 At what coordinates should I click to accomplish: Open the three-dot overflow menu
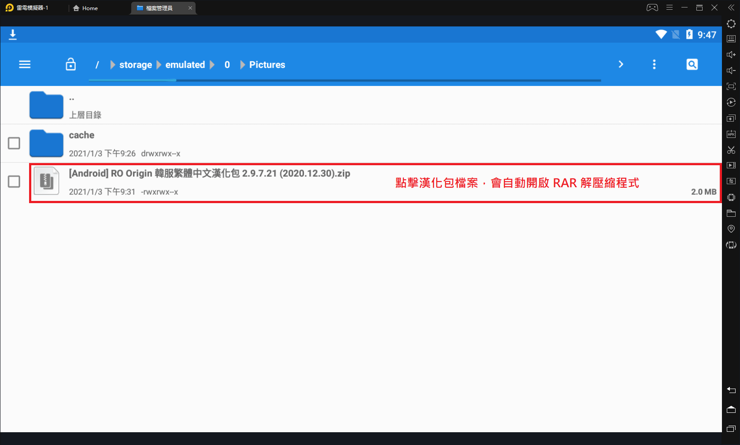[x=654, y=64]
